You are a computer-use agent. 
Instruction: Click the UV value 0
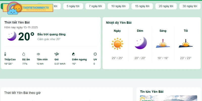[94, 64]
